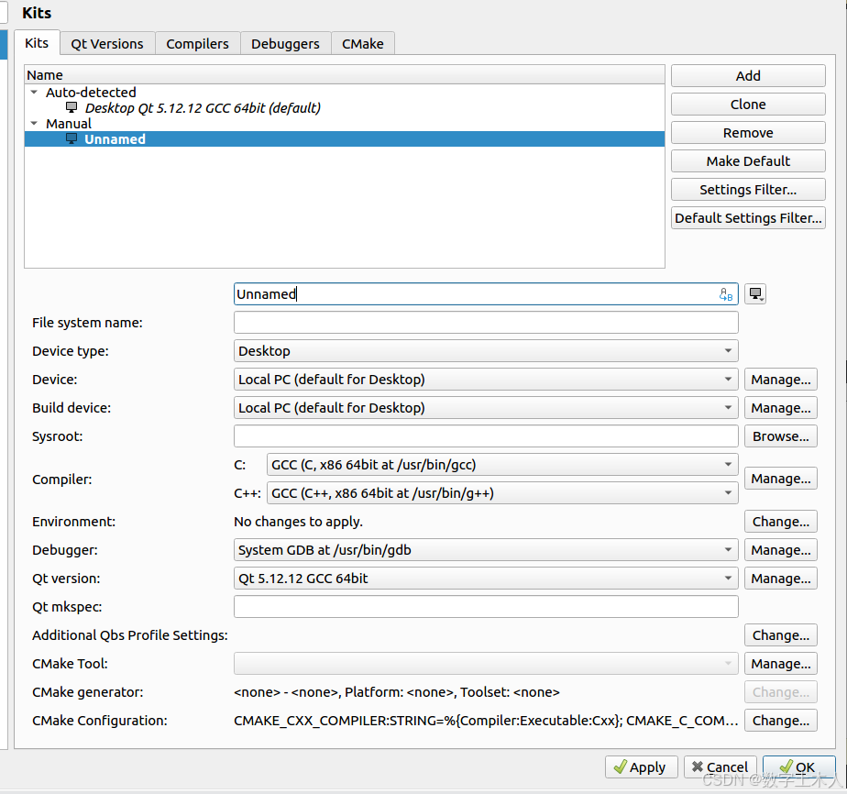
Task: Select Desktop Qt 5.12.12 GCC 64bit kit
Action: (345, 108)
